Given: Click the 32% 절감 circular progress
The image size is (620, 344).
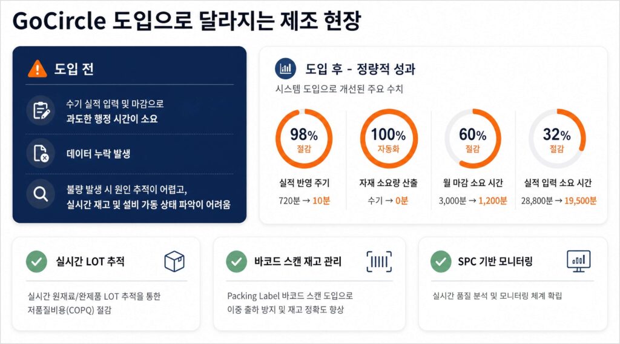Looking at the screenshot, I should coord(557,139).
